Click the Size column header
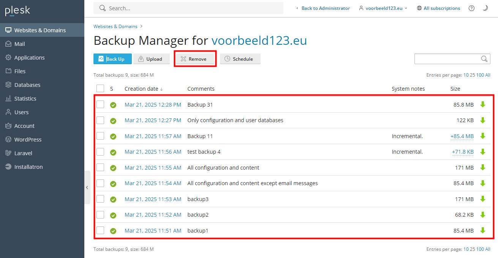This screenshot has width=498, height=258. tap(455, 89)
